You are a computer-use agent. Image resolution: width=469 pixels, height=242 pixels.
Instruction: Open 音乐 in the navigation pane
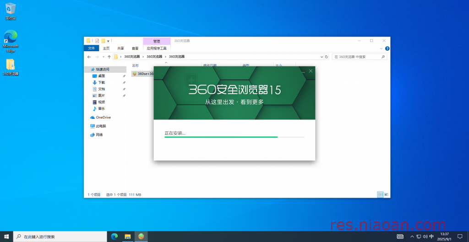coord(101,109)
